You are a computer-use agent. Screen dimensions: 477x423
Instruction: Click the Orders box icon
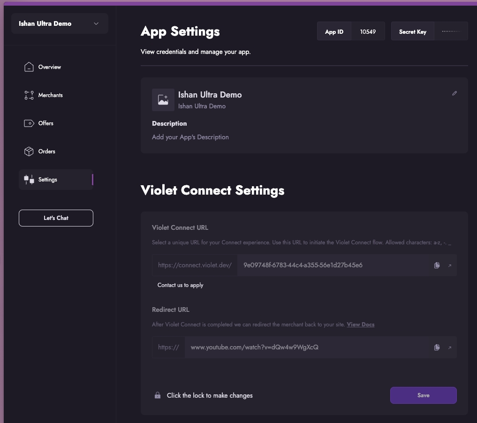[29, 151]
